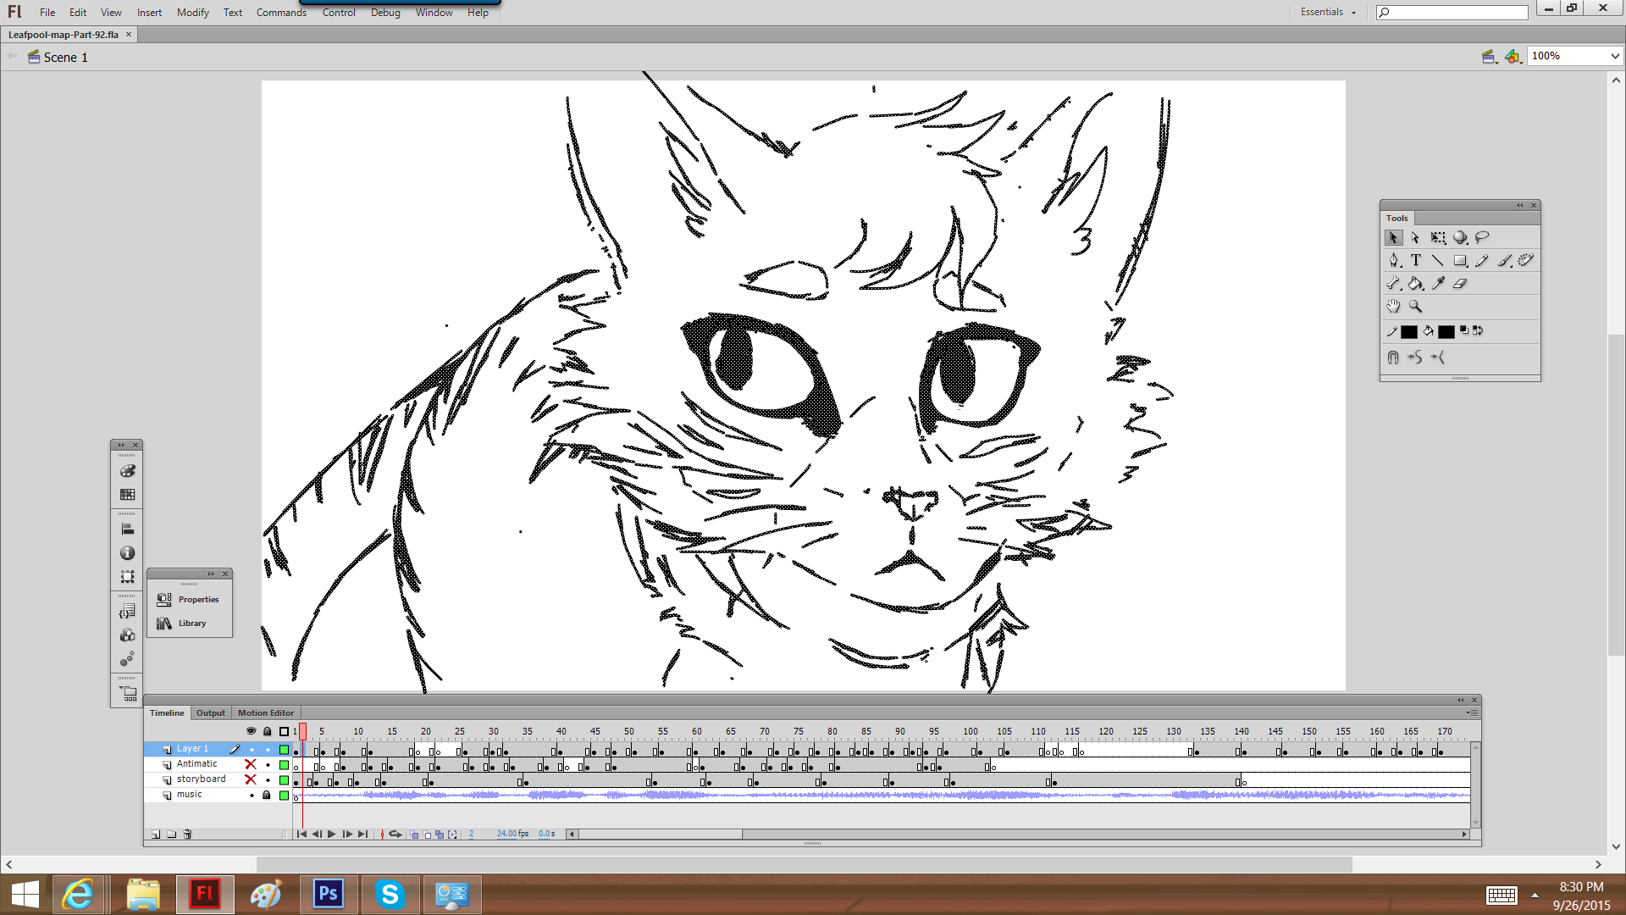1626x915 pixels.
Task: Open the Properties panel
Action: pyautogui.click(x=189, y=600)
